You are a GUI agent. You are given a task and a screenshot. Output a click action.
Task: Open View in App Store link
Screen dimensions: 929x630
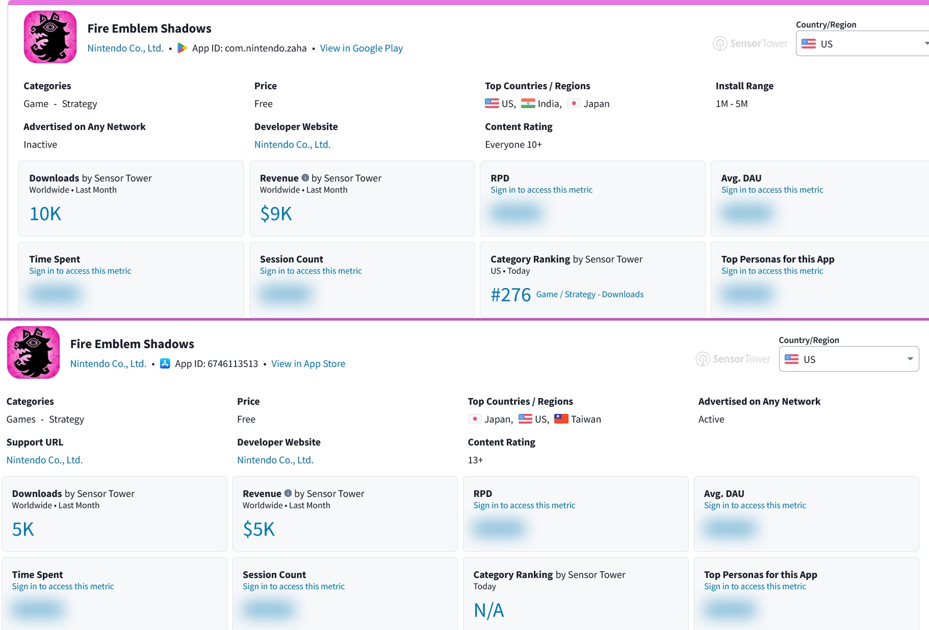[x=308, y=363]
